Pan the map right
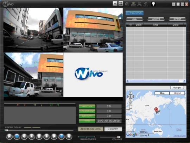The height and width of the screenshot is (143, 190). [132, 97]
